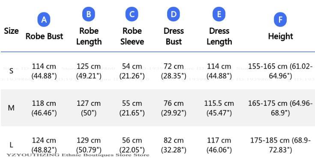This screenshot has height=164, width=315.
Task: Click the 175-185 cm Height cell
Action: tap(280, 145)
